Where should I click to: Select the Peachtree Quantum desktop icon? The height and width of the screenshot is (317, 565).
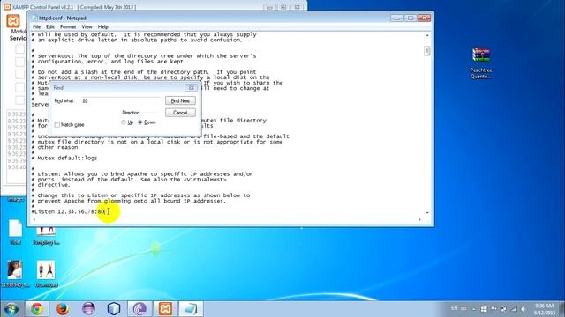[x=481, y=63]
